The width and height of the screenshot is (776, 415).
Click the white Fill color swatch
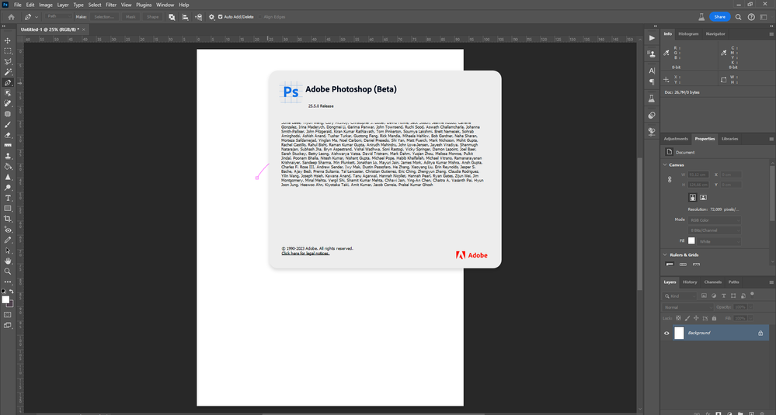[691, 240]
